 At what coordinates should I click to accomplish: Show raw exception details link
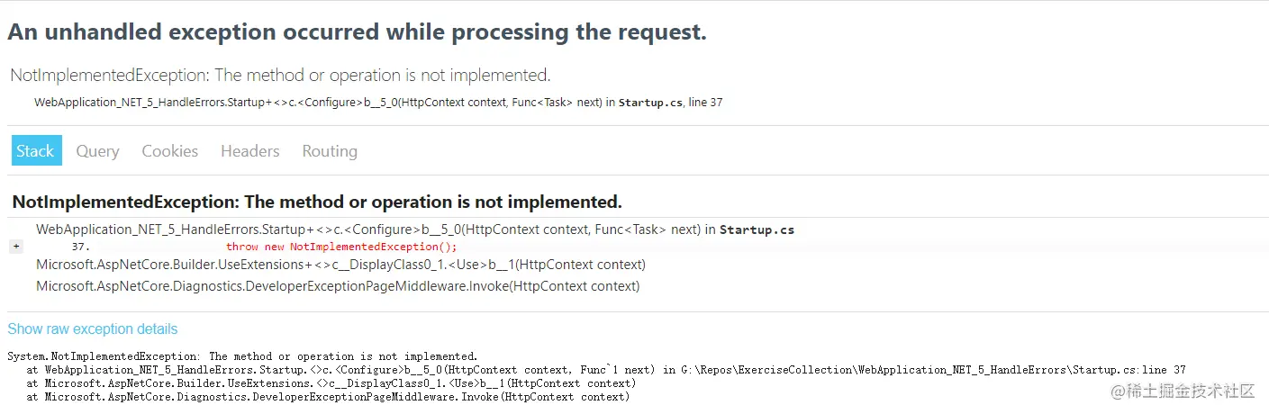pyautogui.click(x=93, y=329)
